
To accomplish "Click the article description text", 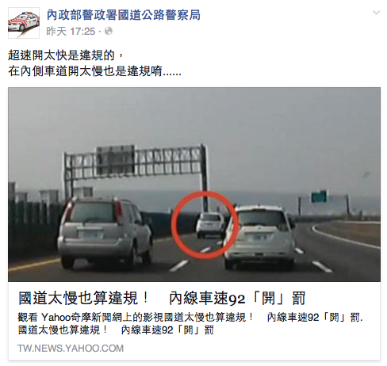I will [190, 323].
